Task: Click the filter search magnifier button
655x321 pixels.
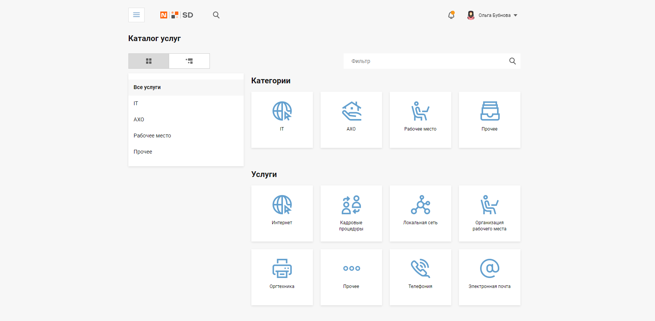Action: [x=512, y=61]
